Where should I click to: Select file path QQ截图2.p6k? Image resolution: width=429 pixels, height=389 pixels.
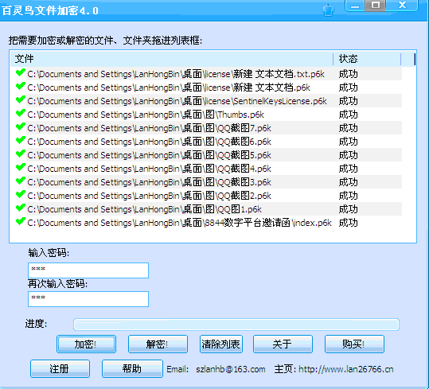149,196
